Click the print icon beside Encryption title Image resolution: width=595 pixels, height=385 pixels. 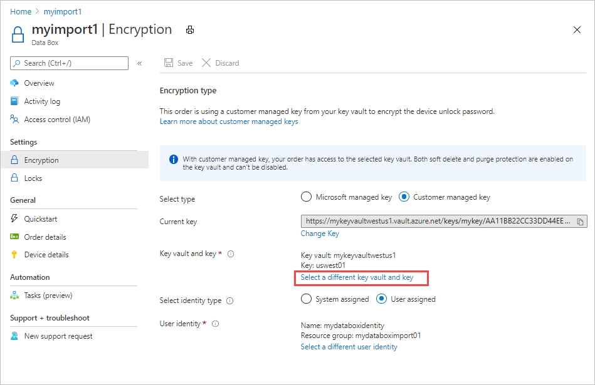coord(189,29)
